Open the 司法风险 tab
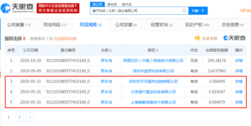251x126 pixels. point(55,25)
